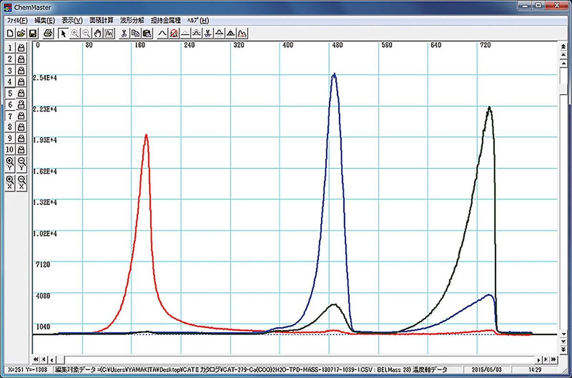Open the 担持金属種 menu
The width and height of the screenshot is (572, 378).
coord(165,20)
